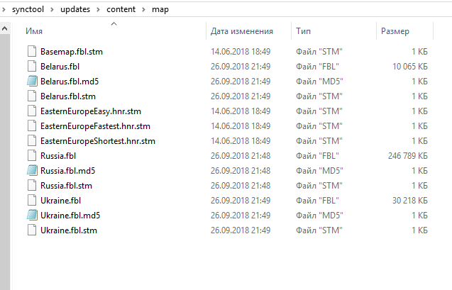Click the notepad icon of Russia.fbl.md5

tap(32, 171)
